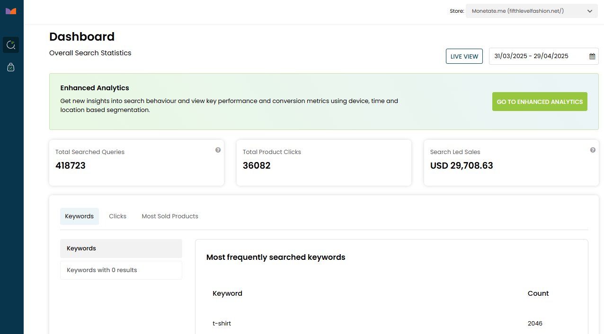
Task: Switch to the Clicks tab
Action: click(117, 216)
